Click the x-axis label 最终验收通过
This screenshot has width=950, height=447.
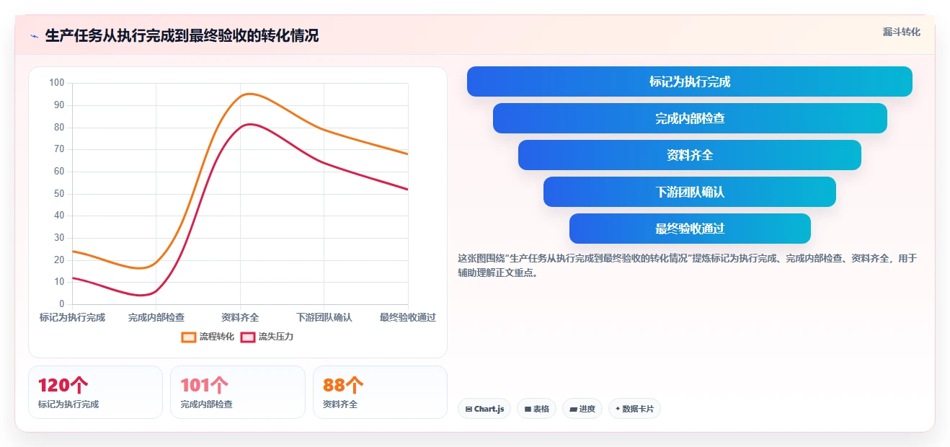tap(407, 317)
